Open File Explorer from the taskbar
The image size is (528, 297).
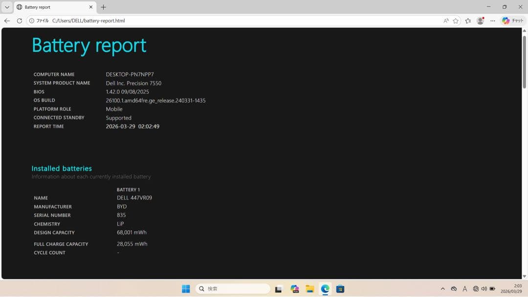[x=310, y=289]
